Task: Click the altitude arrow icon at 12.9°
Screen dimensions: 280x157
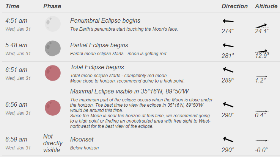Action: (262, 51)
